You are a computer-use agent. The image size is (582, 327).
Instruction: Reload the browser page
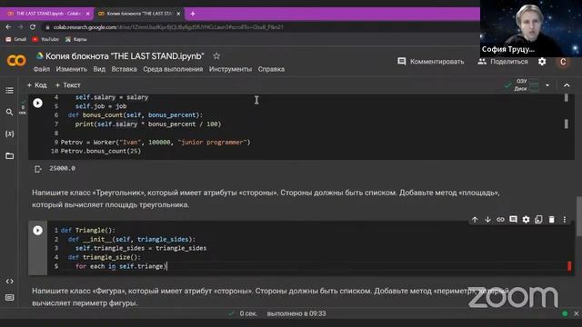[33, 27]
